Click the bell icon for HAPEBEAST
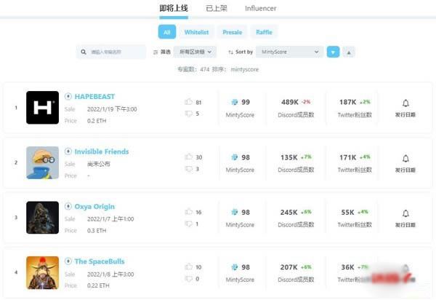This screenshot has height=300, width=436. (x=405, y=103)
